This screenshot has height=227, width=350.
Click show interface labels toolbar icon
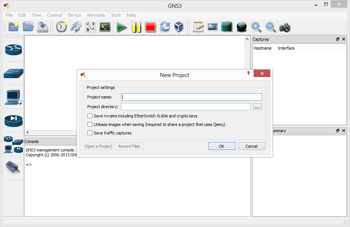pos(76,27)
